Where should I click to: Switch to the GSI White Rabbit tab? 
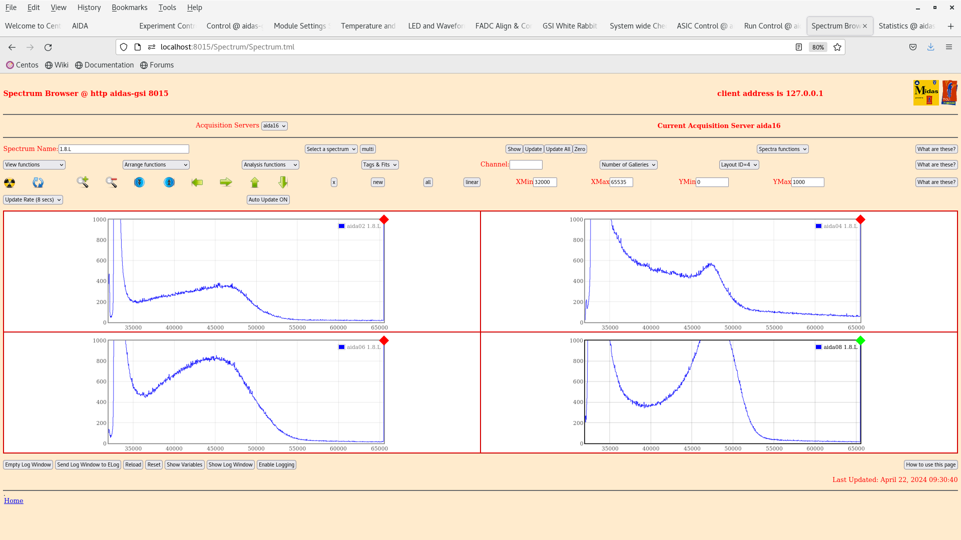coord(571,26)
